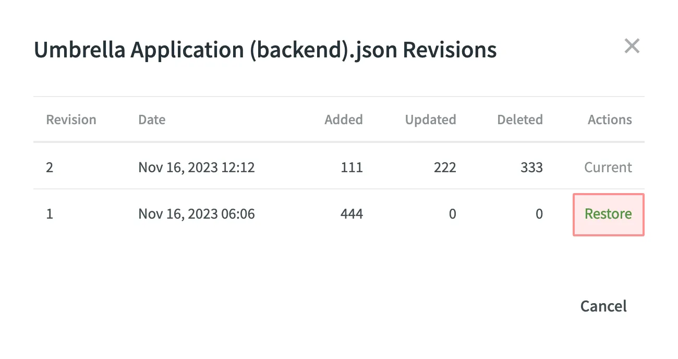Click the Current label for revision 2
The image size is (678, 359).
(608, 167)
